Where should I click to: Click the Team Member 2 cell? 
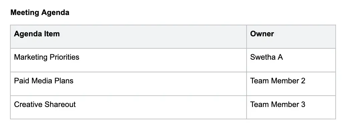[291, 84]
